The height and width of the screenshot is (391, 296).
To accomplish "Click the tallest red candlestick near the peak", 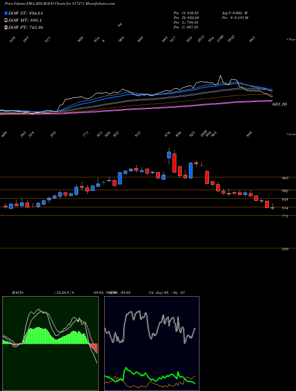I will point(174,163).
